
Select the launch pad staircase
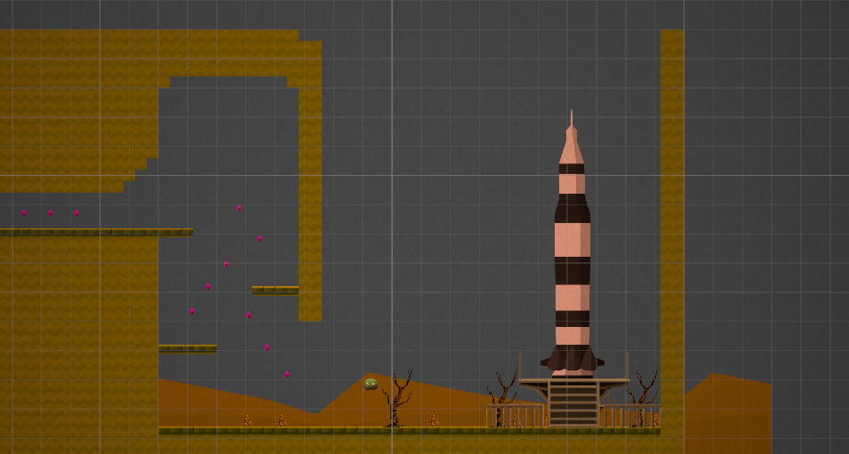tap(573, 403)
